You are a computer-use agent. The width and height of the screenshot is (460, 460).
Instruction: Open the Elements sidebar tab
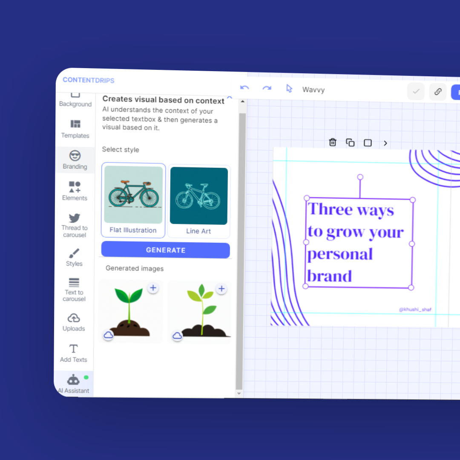point(75,191)
